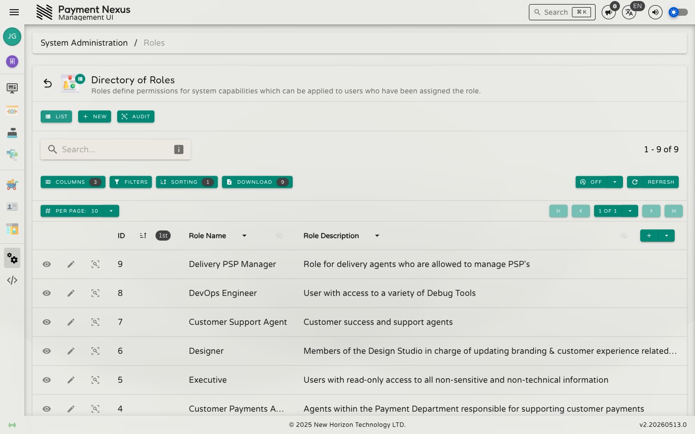Hide the Role Description column

click(624, 236)
